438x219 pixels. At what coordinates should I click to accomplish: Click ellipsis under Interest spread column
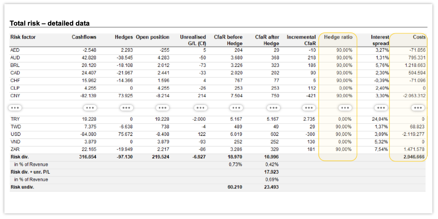381,108
